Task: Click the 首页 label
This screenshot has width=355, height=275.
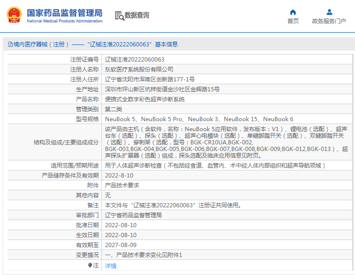Action: pos(293,21)
